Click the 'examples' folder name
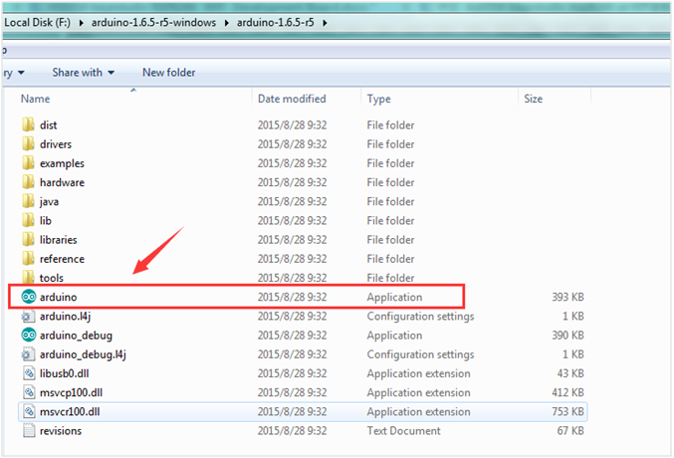This screenshot has height=458, width=674. 62,163
